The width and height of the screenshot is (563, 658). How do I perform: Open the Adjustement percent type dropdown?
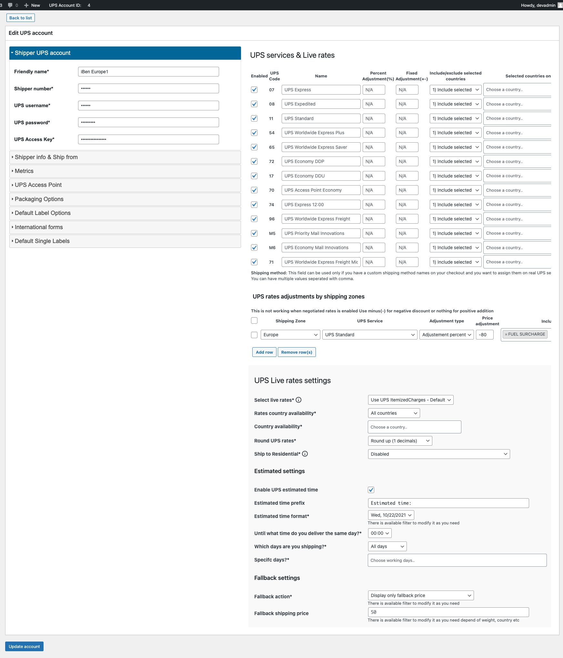click(x=447, y=335)
